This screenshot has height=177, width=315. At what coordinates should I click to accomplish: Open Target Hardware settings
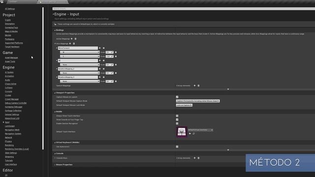point(12,47)
